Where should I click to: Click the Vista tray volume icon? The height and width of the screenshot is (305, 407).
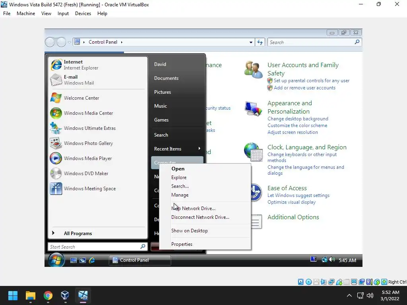pos(332,259)
